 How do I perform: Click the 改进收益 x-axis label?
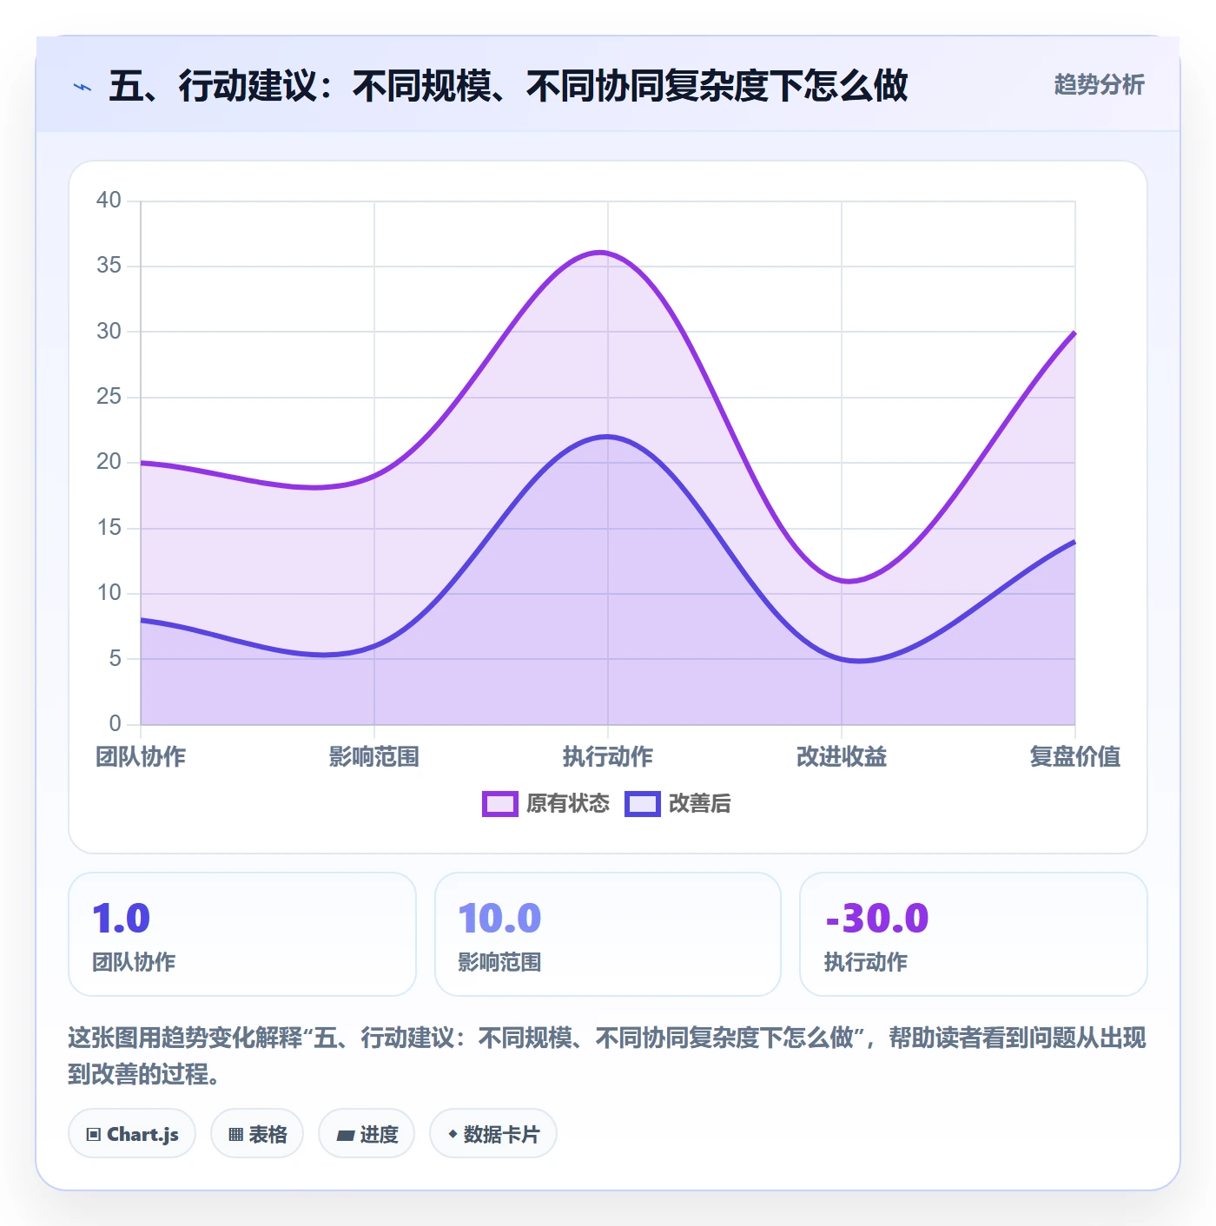click(x=842, y=757)
